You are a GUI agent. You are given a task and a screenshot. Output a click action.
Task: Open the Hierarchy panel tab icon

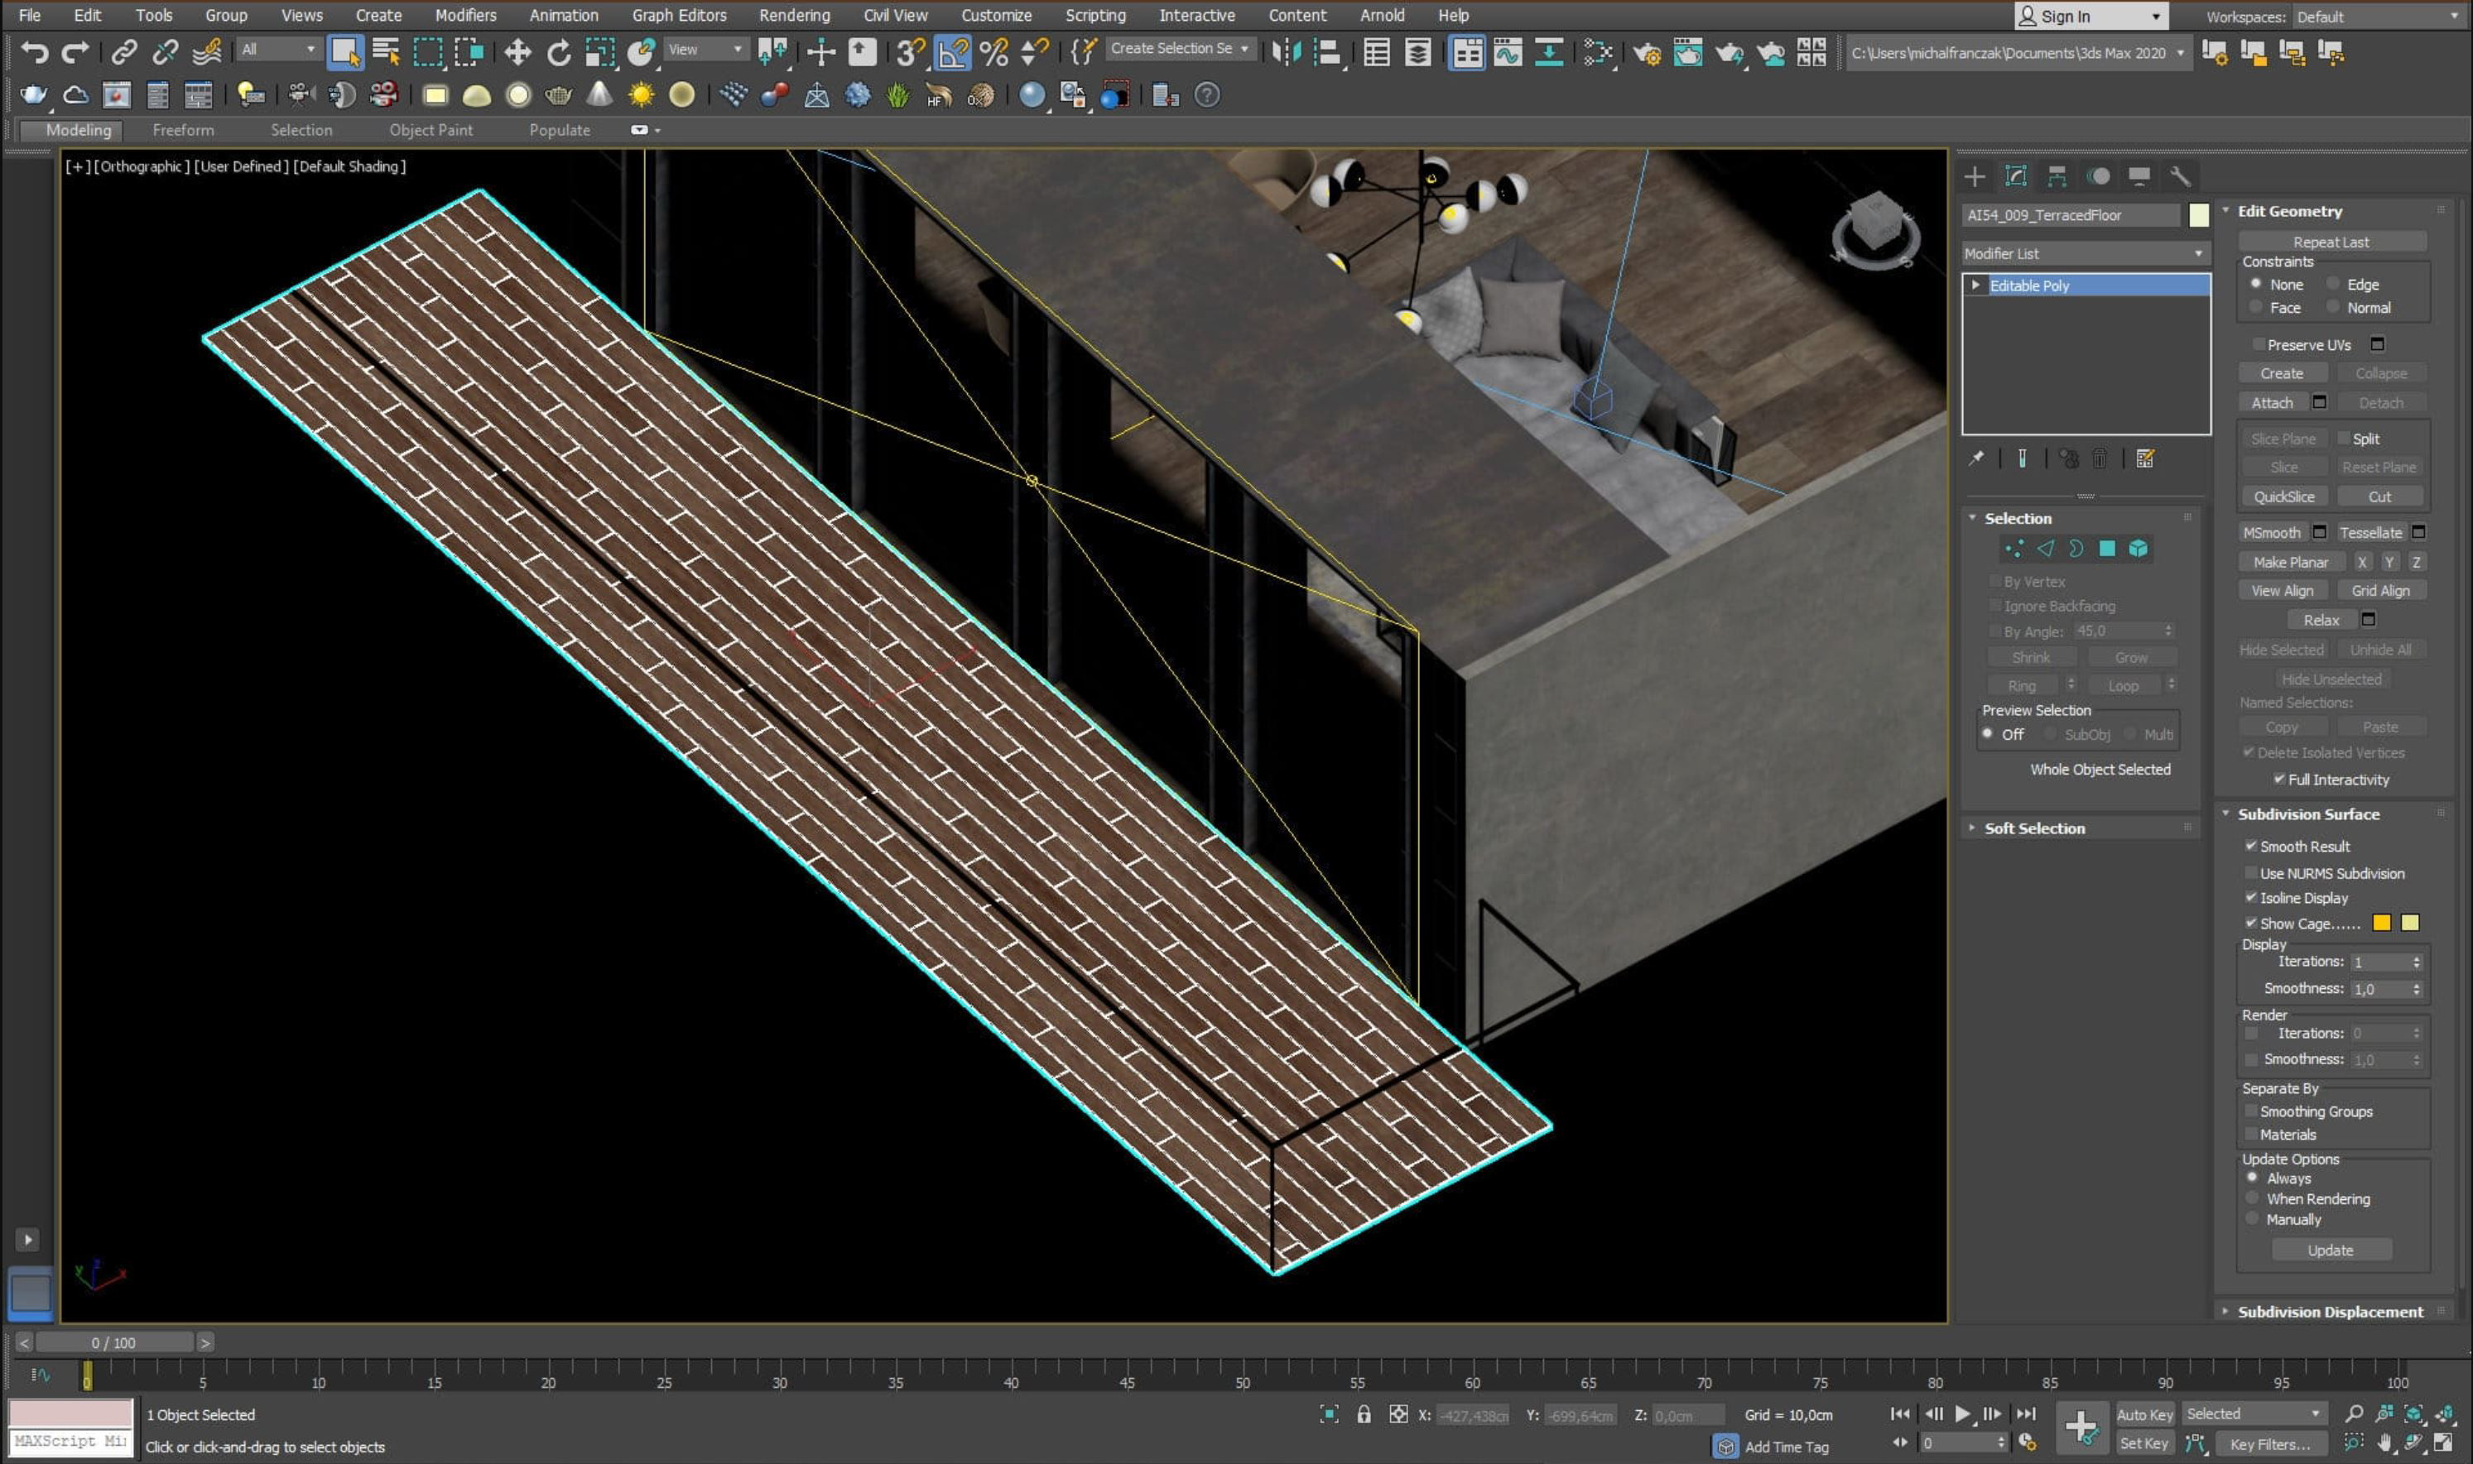(x=2057, y=176)
